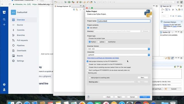
Task: Click New... working set button
Action: click(x=143, y=78)
